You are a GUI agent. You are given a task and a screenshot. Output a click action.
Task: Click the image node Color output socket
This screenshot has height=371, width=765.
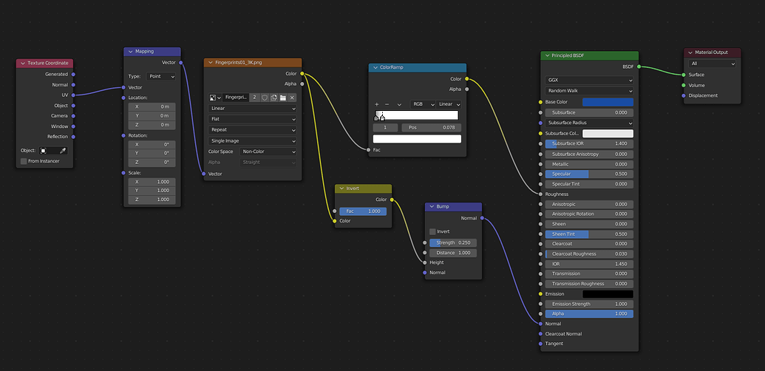(x=302, y=74)
